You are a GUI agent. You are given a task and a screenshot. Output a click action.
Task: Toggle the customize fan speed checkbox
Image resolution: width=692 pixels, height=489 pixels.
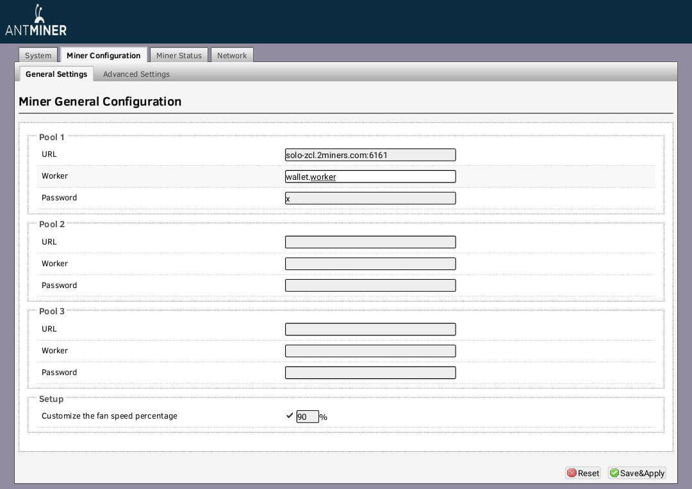(x=290, y=416)
